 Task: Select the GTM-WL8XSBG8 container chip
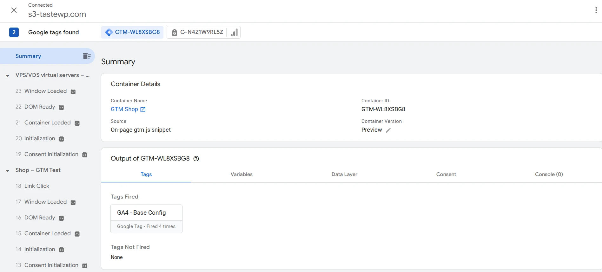(x=132, y=32)
